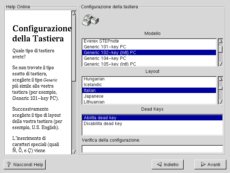This screenshot has width=230, height=173.
Task: Select Icelandic layout
Action: click(x=93, y=85)
